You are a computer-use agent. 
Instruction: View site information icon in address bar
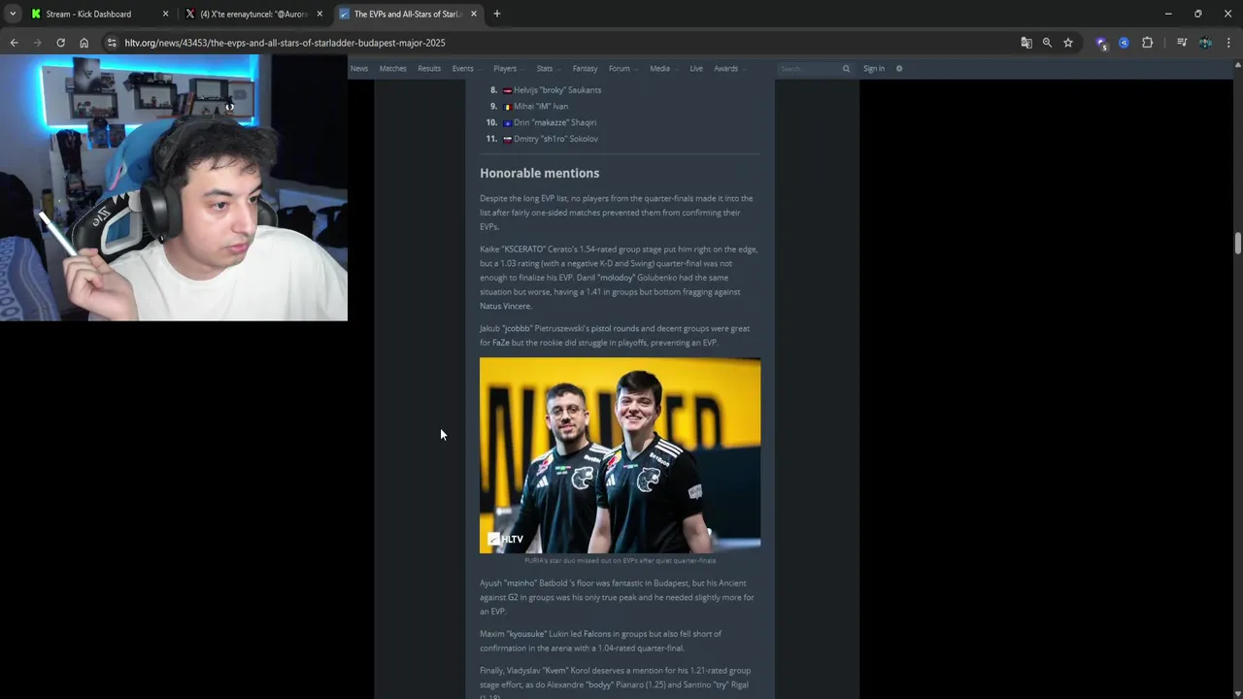[112, 43]
